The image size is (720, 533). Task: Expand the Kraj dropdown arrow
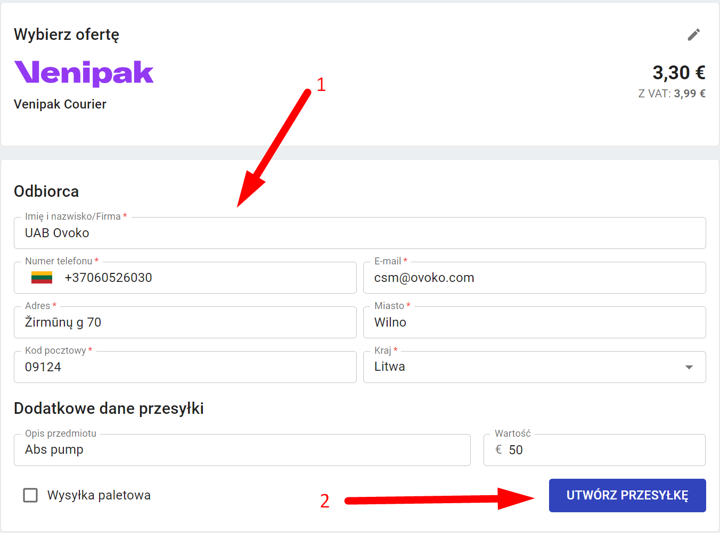[689, 367]
